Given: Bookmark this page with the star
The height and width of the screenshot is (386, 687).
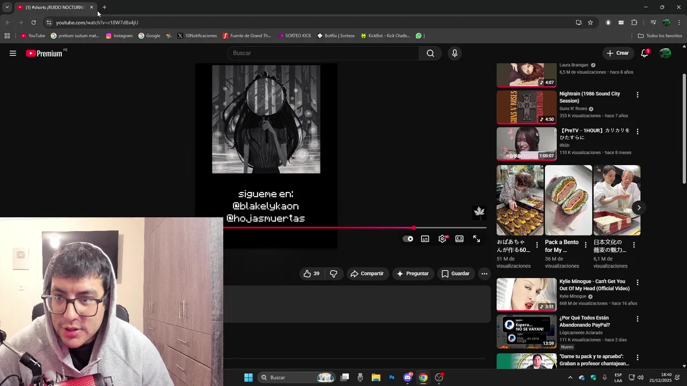Looking at the screenshot, I should (590, 23).
